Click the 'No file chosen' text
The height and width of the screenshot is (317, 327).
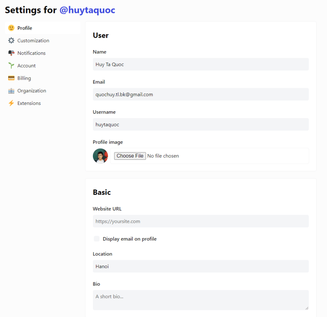click(x=163, y=156)
